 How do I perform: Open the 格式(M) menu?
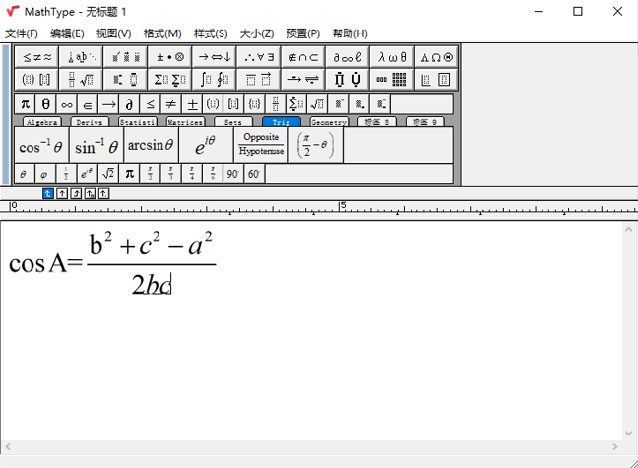pos(162,33)
